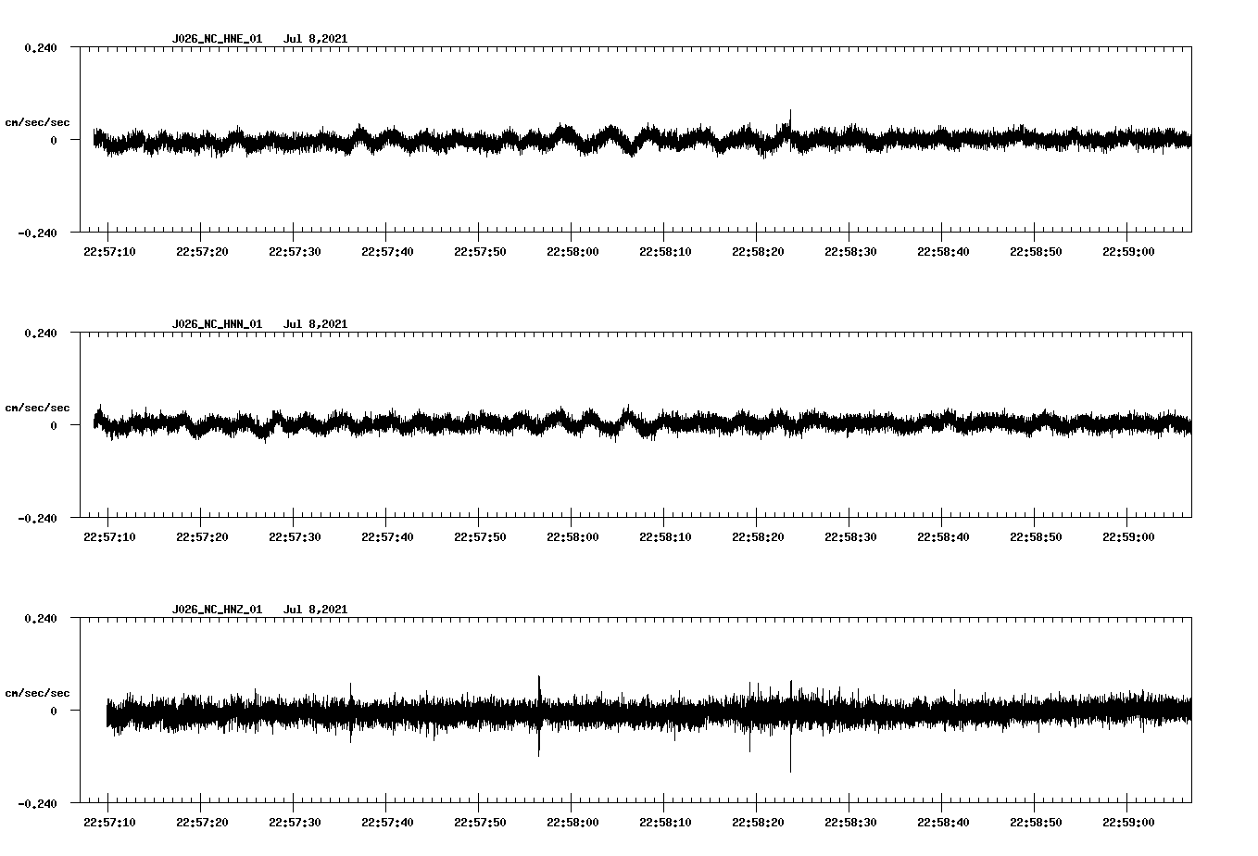Viewport: 1258px width, 856px height.
Task: Click the 22:58:40 time label under the HNE plot
Action: point(943,251)
